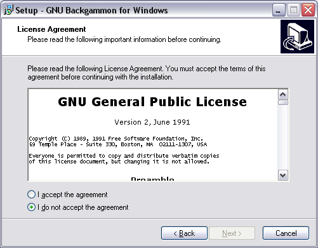Screen dimensions: 318x248
Task: Click the partially visible Preamble heading
Action: click(x=152, y=179)
